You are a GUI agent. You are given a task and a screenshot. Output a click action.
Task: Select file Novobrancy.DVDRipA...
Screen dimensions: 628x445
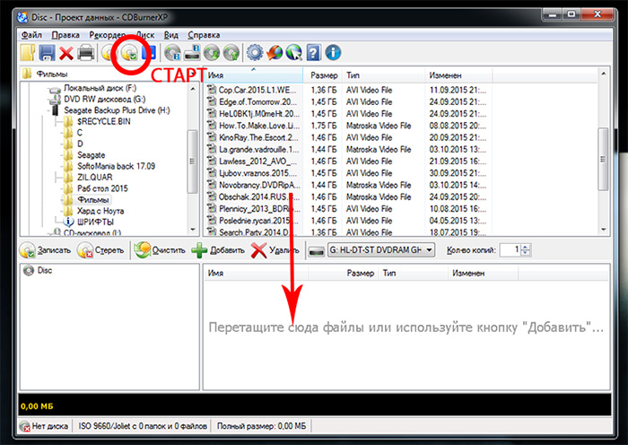[x=259, y=185]
